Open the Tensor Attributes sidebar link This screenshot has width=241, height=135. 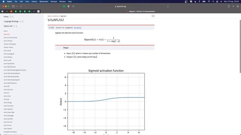10,44
